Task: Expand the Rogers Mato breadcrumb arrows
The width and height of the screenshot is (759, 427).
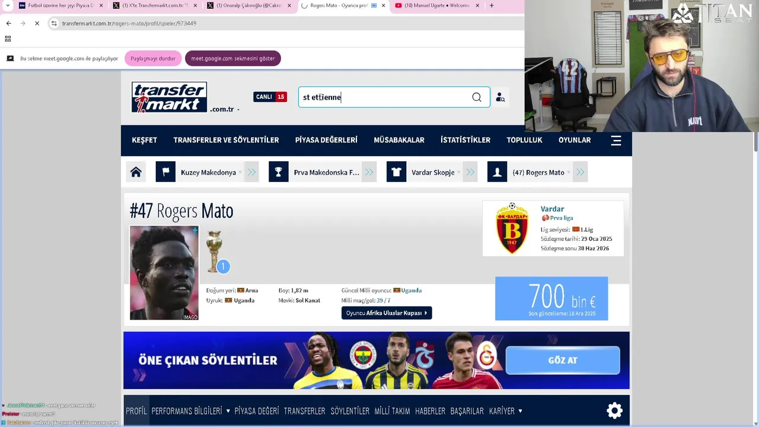Action: point(580,172)
